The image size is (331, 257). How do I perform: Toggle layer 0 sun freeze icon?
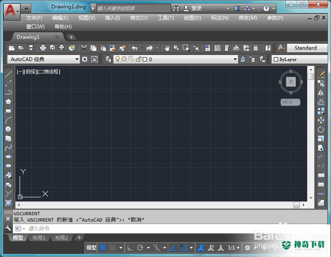click(x=124, y=59)
